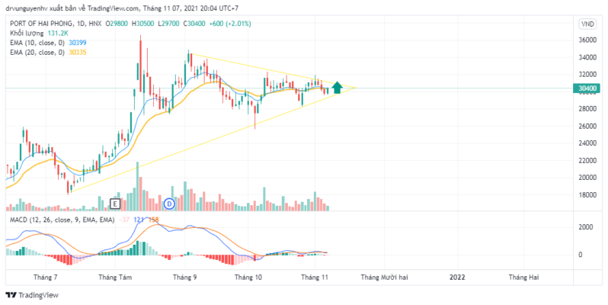Click the highlighted 30400 current price label on the axis

(x=587, y=88)
